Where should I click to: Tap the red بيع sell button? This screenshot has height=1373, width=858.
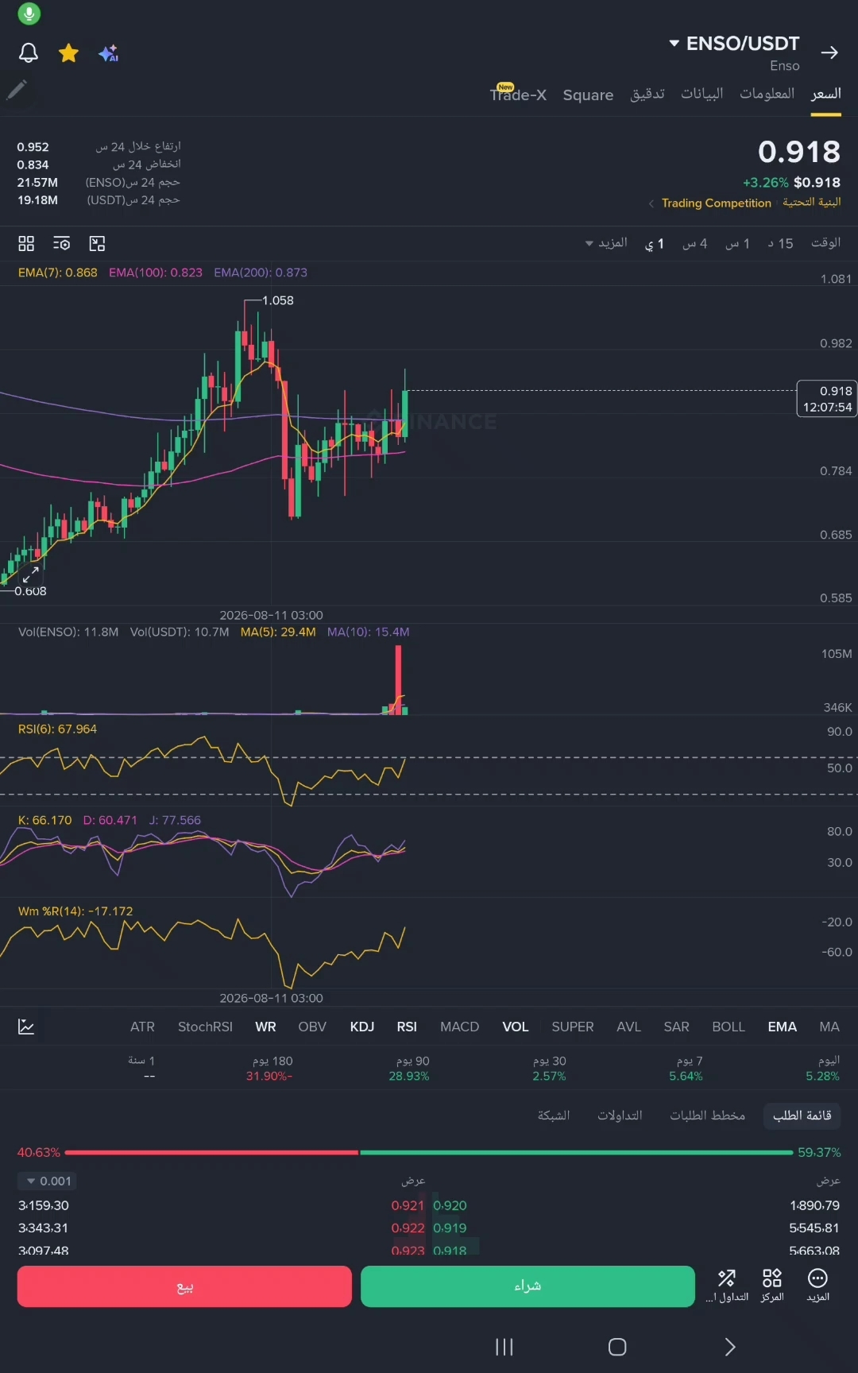tap(184, 1286)
